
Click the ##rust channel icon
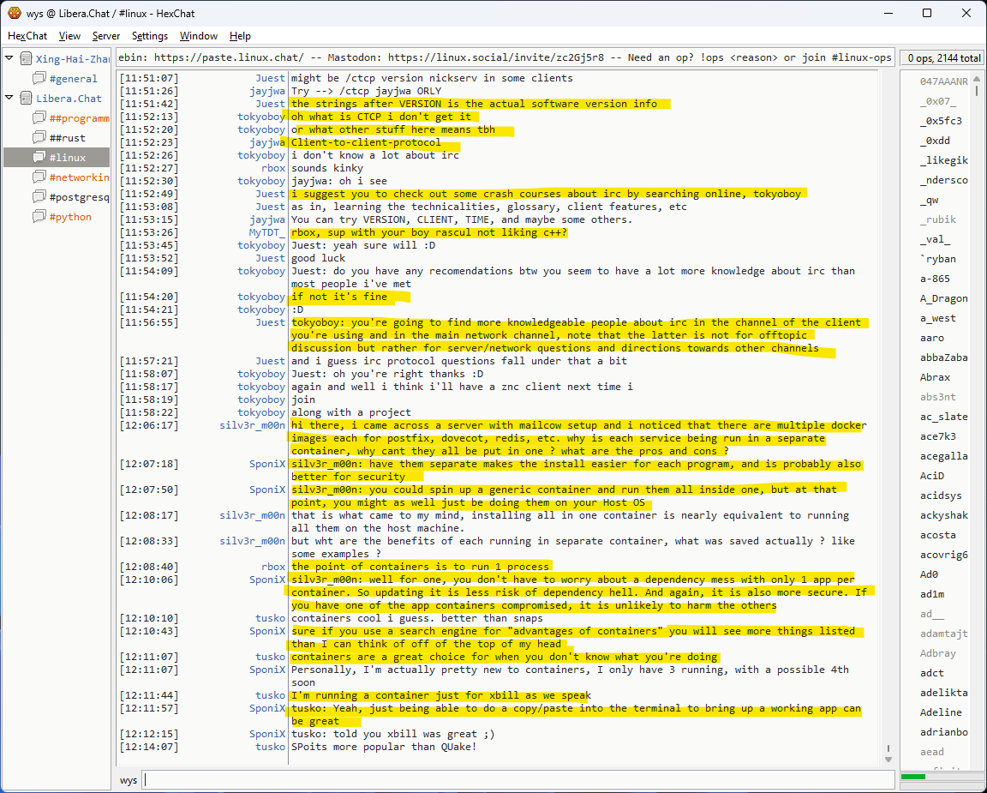pyautogui.click(x=39, y=138)
